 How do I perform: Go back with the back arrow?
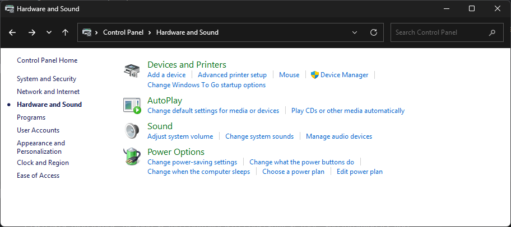(12, 32)
